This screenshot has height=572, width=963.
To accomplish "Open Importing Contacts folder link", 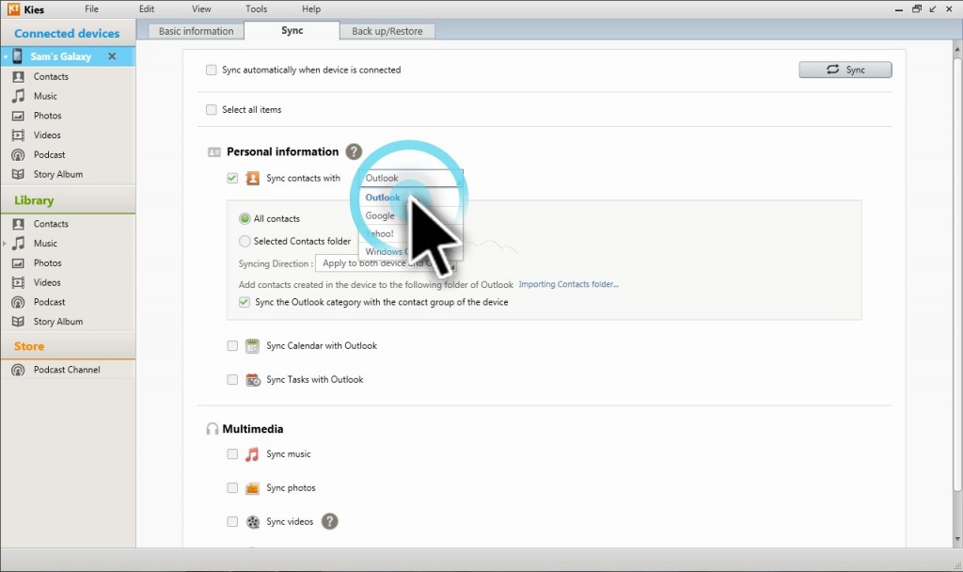I will 568,284.
